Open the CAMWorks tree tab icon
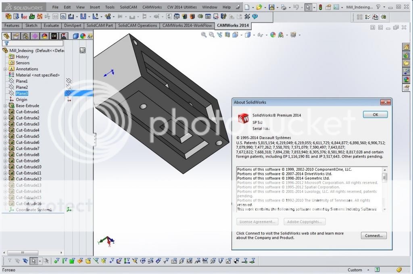 (54, 36)
